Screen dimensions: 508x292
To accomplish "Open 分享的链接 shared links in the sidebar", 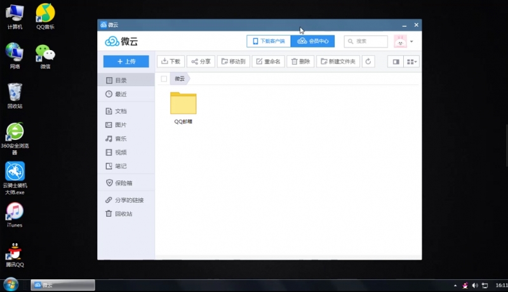I will pos(126,200).
